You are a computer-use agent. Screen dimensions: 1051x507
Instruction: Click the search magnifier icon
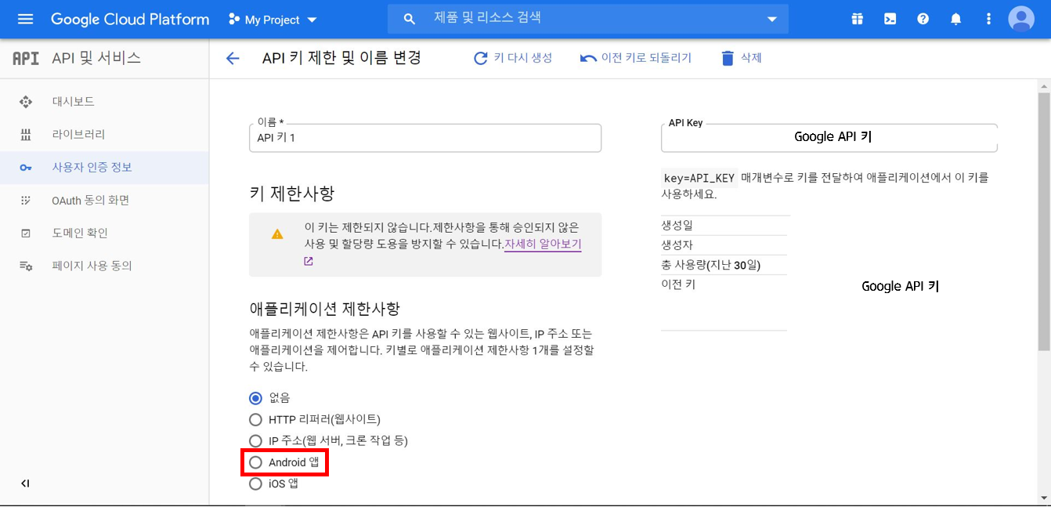[409, 19]
